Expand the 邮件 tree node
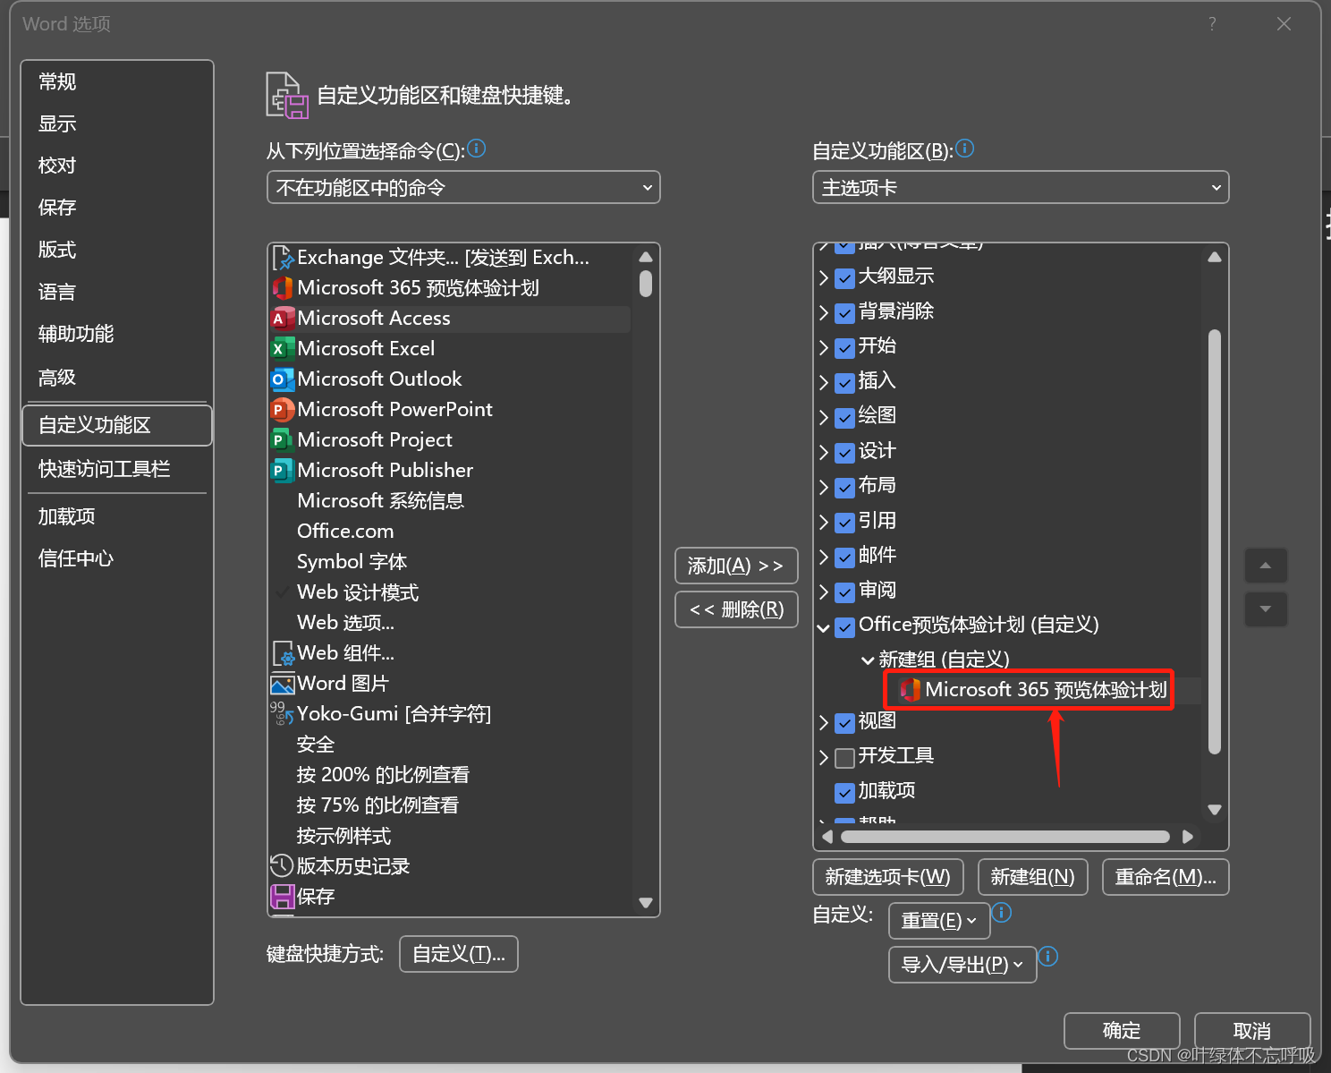The image size is (1331, 1073). coord(824,558)
